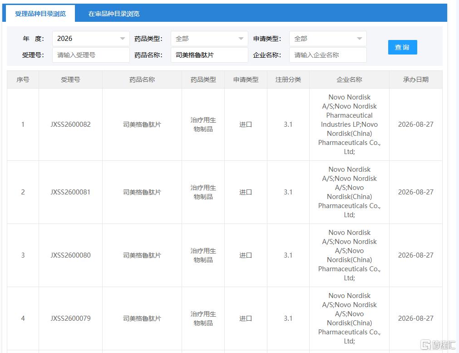Click company cell mentioning Pharmaceutical Industries LP
The height and width of the screenshot is (353, 459).
[x=349, y=124]
